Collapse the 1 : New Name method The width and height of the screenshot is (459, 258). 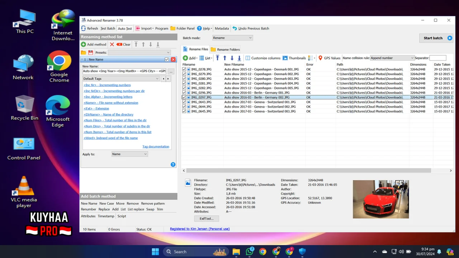click(x=82, y=59)
